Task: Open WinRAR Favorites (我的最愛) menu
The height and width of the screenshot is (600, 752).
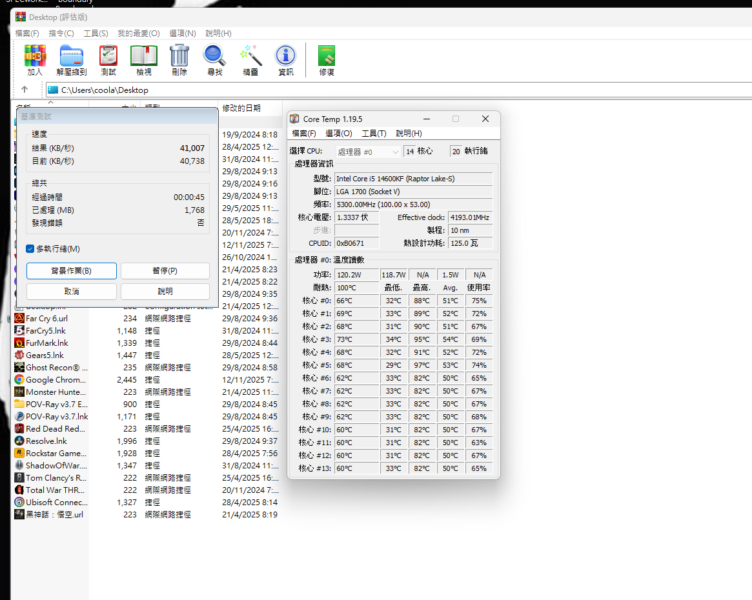Action: (x=138, y=33)
